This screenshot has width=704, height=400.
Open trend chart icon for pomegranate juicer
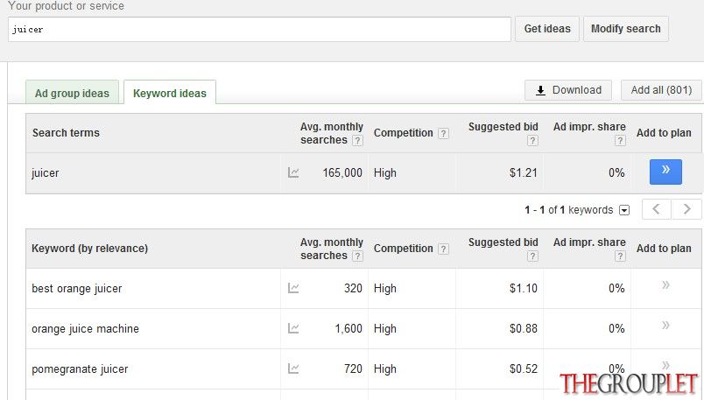[293, 368]
